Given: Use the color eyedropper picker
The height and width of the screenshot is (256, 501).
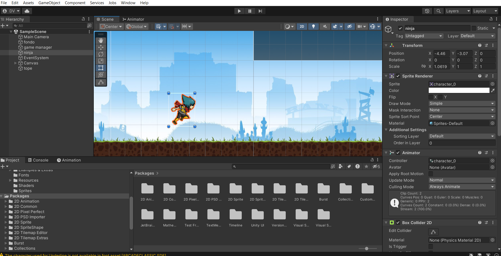Looking at the screenshot, I should pyautogui.click(x=493, y=90).
